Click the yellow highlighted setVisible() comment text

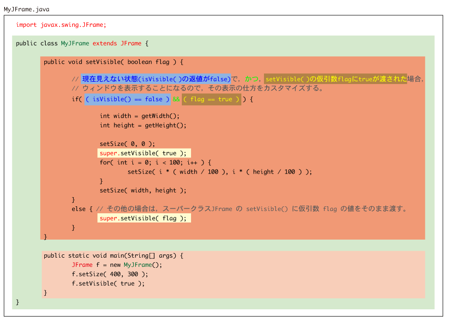click(x=335, y=79)
